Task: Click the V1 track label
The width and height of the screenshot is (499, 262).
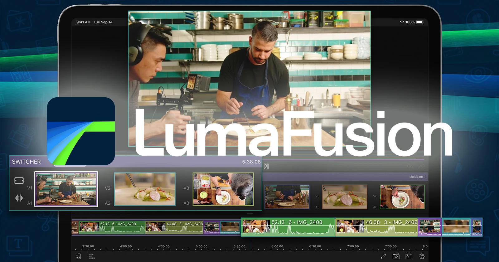Action: [x=30, y=188]
